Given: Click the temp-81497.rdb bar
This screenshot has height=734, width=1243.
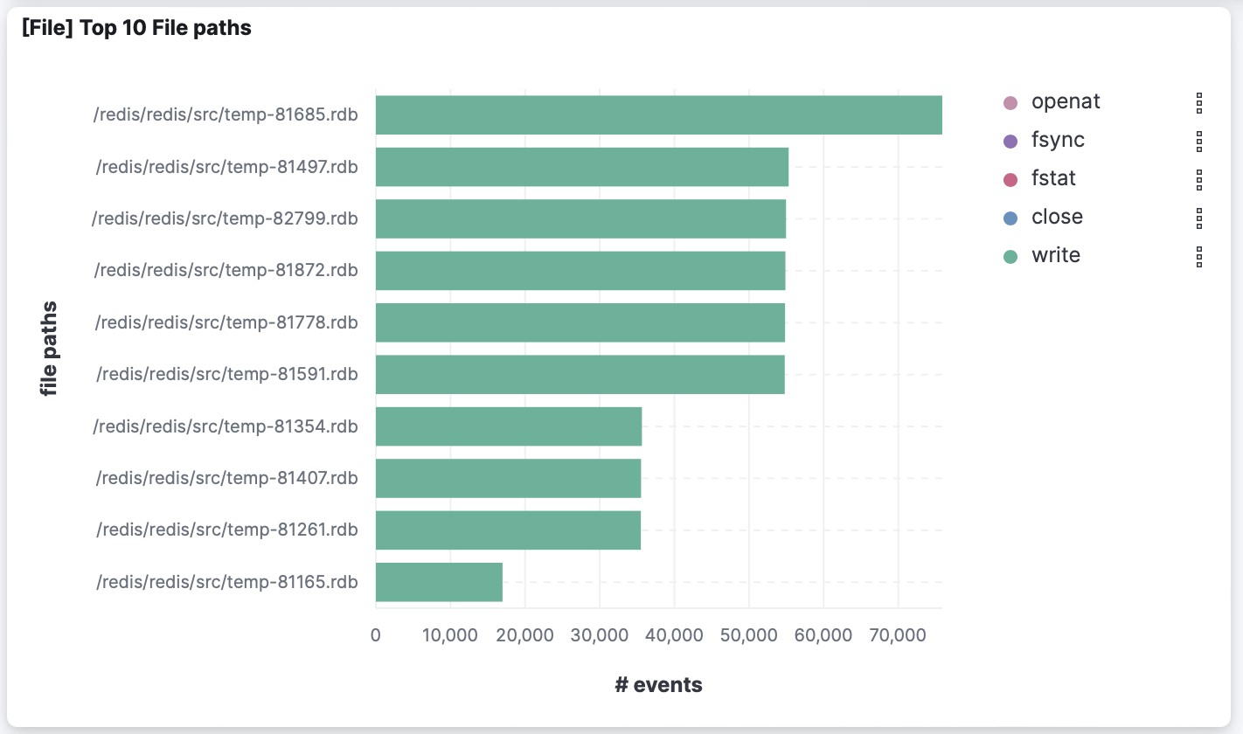Looking at the screenshot, I should click(x=581, y=167).
